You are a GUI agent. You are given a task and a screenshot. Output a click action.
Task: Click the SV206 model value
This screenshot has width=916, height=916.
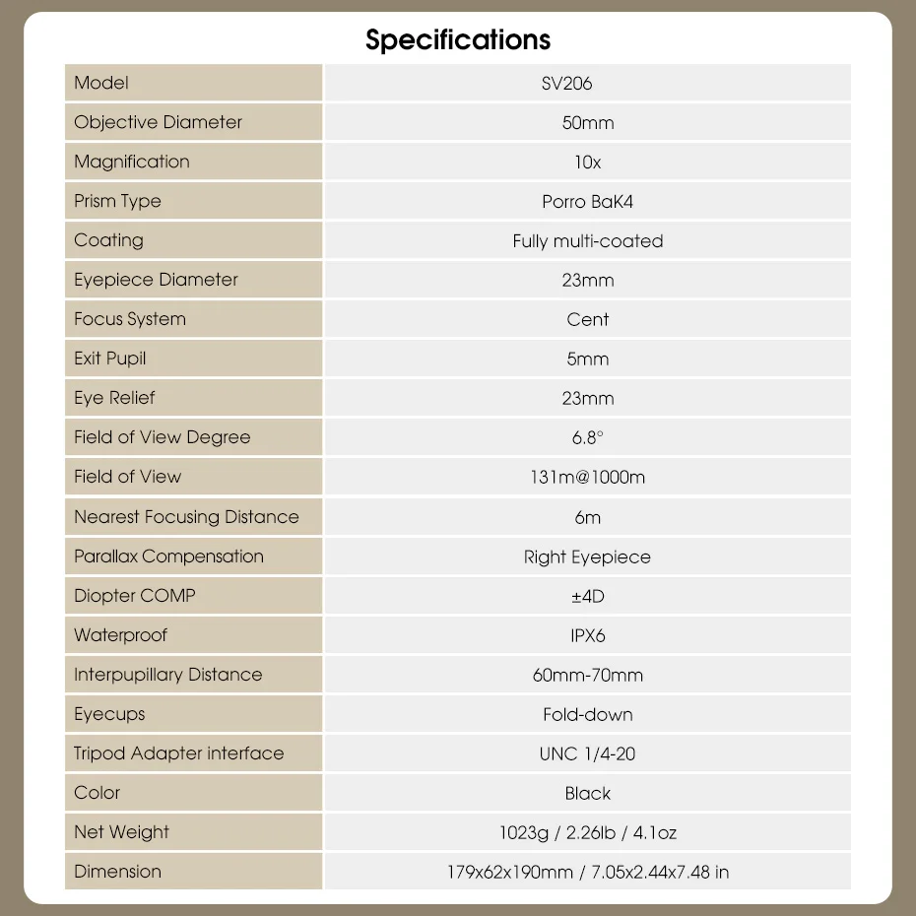pyautogui.click(x=567, y=84)
